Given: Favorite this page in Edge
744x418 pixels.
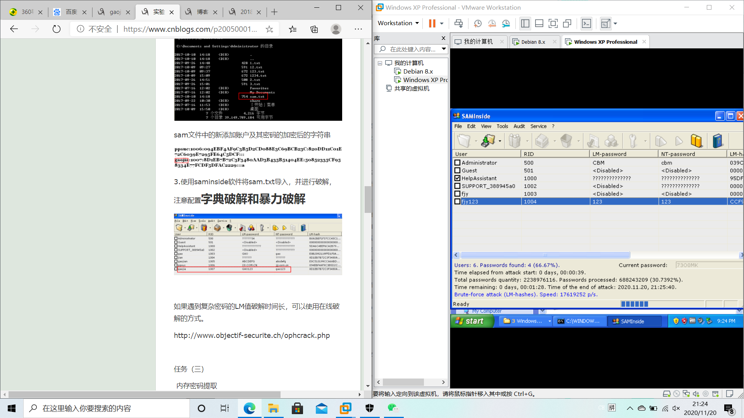Looking at the screenshot, I should [x=269, y=29].
